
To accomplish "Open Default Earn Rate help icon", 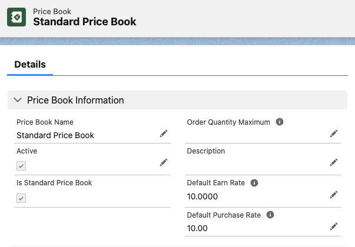I will click(254, 183).
